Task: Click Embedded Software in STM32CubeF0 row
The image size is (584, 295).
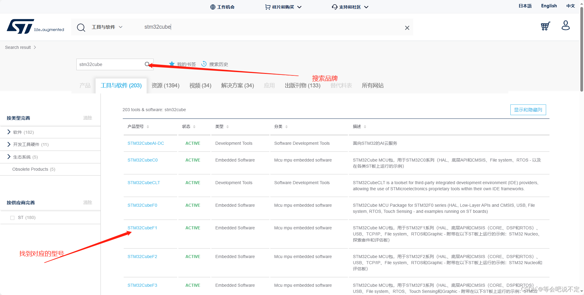Action: click(x=235, y=205)
